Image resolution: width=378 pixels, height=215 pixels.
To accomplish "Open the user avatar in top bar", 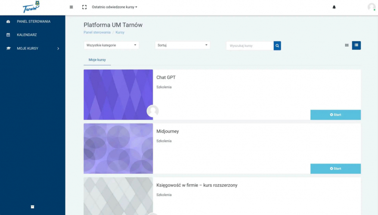I will click(372, 7).
